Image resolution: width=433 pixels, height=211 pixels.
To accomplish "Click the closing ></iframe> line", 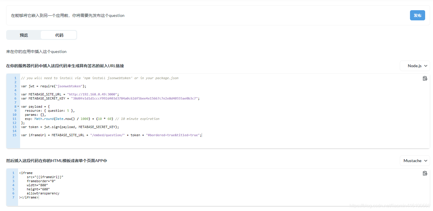I will tap(29, 197).
